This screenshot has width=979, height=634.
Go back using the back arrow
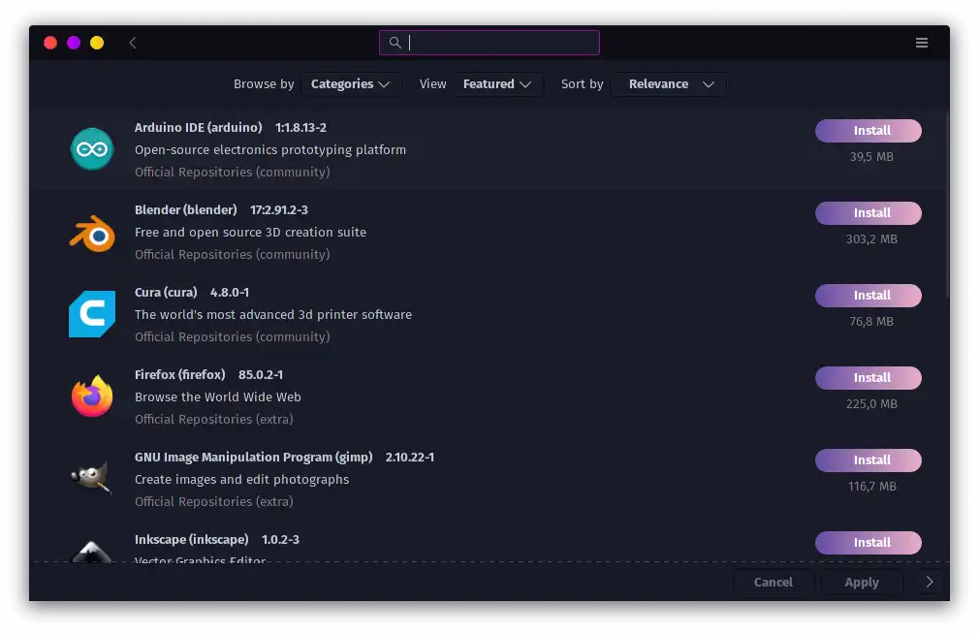pyautogui.click(x=133, y=43)
